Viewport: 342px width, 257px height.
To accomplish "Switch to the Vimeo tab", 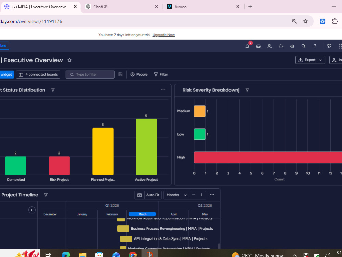I will pyautogui.click(x=203, y=7).
